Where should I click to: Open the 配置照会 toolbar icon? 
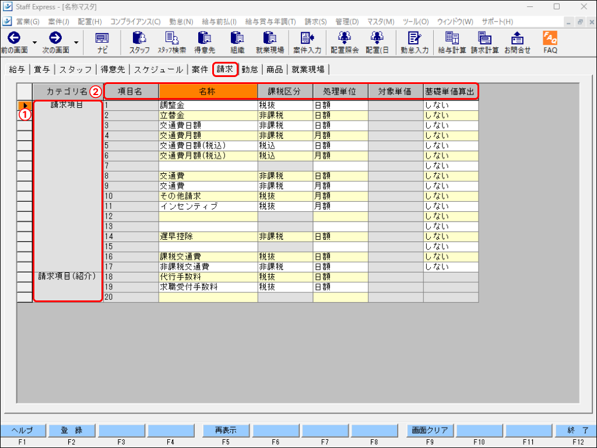click(x=345, y=38)
